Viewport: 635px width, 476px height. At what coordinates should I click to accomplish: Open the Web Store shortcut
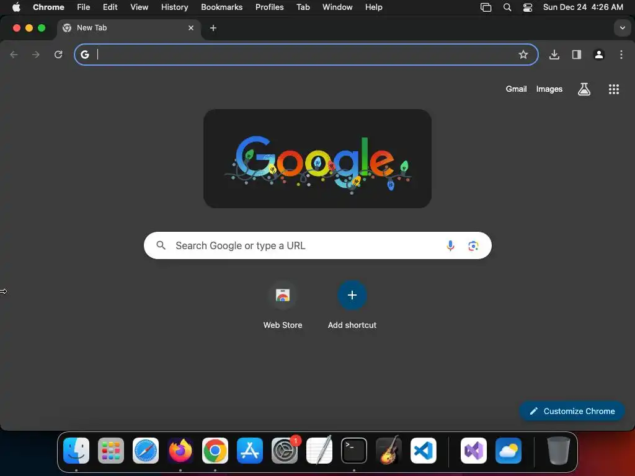(283, 304)
